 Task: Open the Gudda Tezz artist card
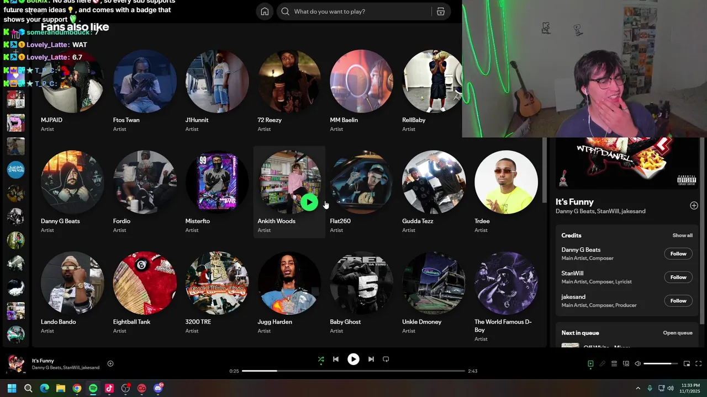tap(434, 192)
